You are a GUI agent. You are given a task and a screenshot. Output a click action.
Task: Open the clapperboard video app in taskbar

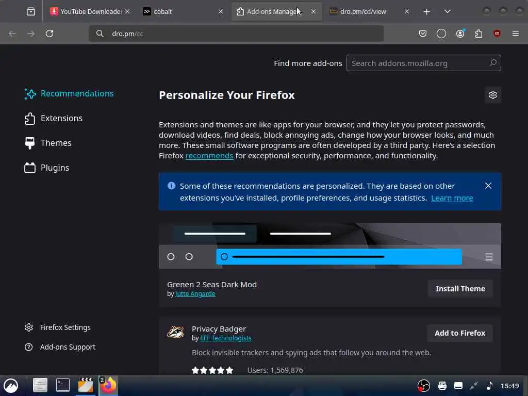[x=86, y=385]
